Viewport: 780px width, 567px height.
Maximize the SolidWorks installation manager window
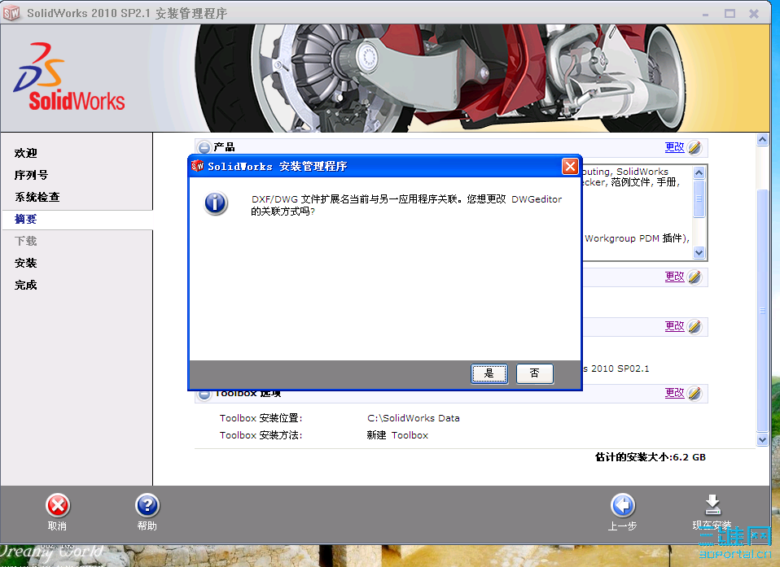(730, 13)
